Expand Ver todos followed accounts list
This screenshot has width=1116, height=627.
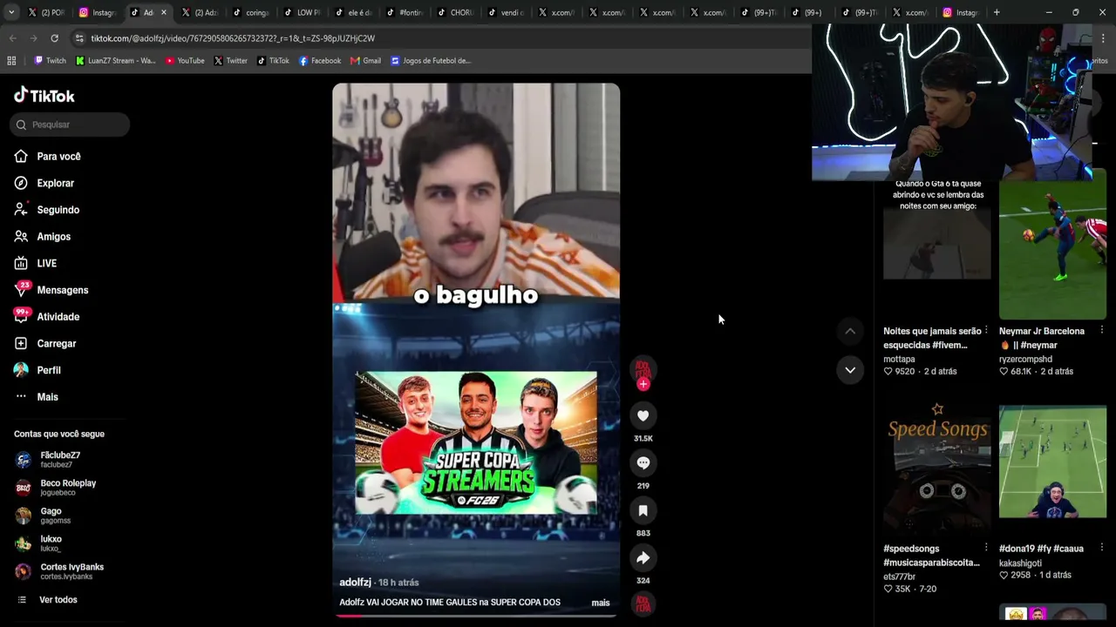(x=58, y=600)
